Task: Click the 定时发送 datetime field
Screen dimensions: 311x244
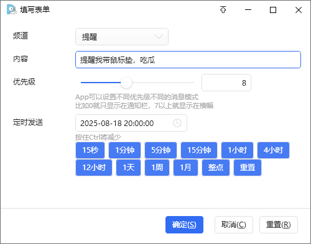Action: click(x=131, y=123)
